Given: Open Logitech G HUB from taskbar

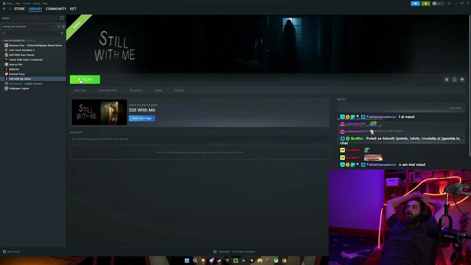Looking at the screenshot, I should 244,261.
